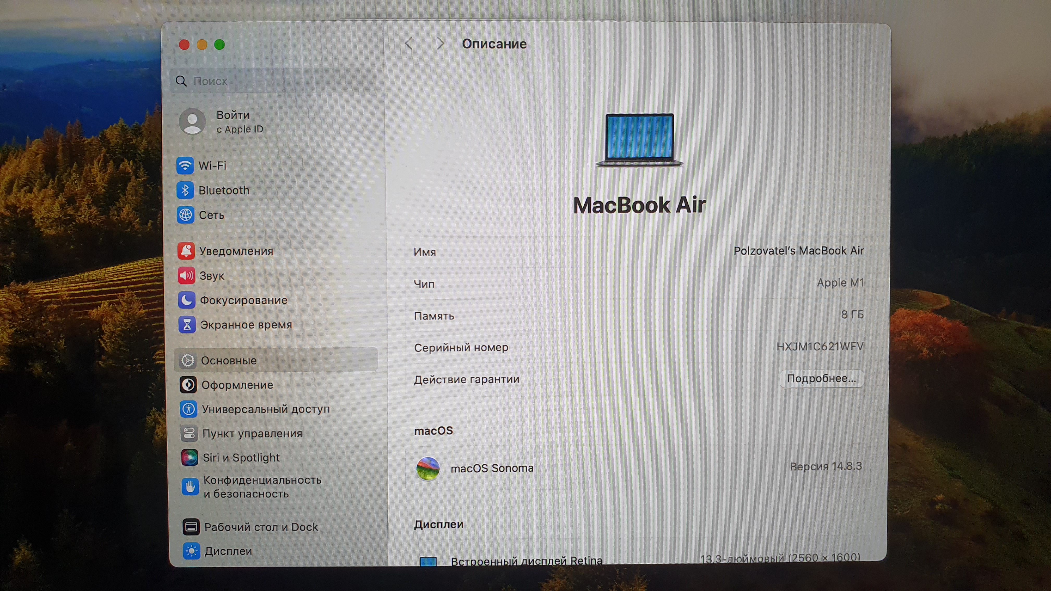Screen dimensions: 1051x591
Task: Open Фокусирование moon icon
Action: tap(186, 300)
